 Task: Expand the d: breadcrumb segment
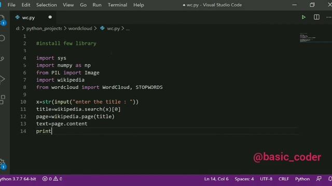click(x=18, y=28)
